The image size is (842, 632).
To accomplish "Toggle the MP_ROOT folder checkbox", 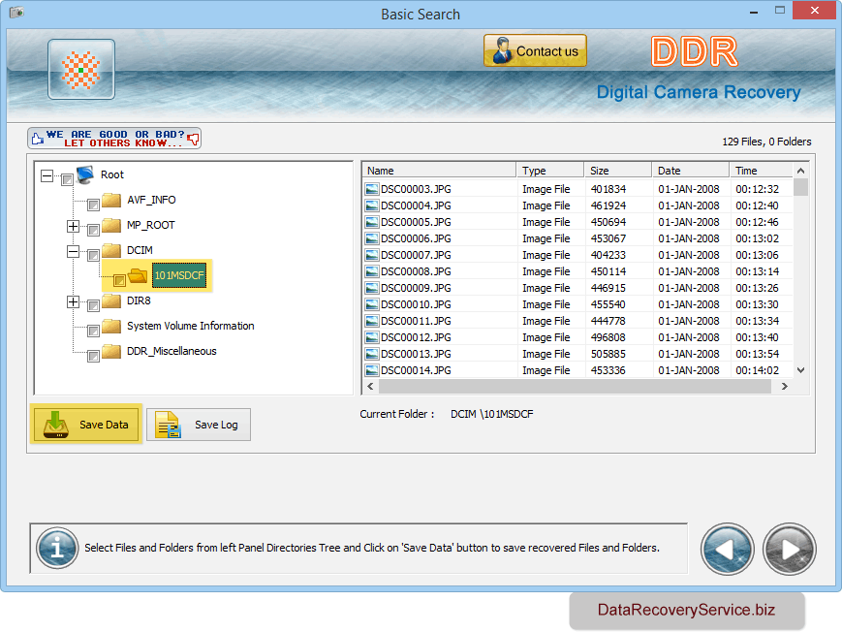I will [93, 230].
